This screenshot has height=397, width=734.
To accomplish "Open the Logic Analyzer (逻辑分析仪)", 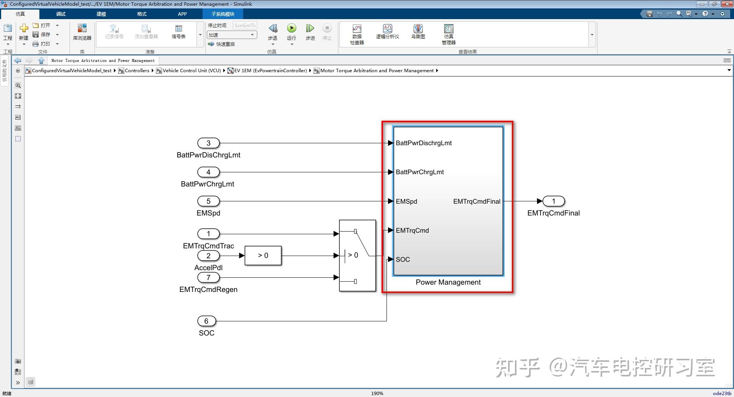I will coord(387,32).
